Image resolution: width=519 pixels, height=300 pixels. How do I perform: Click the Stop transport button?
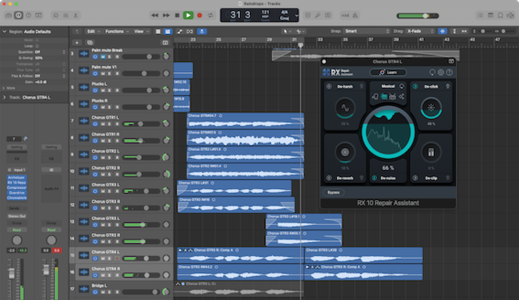pos(177,15)
